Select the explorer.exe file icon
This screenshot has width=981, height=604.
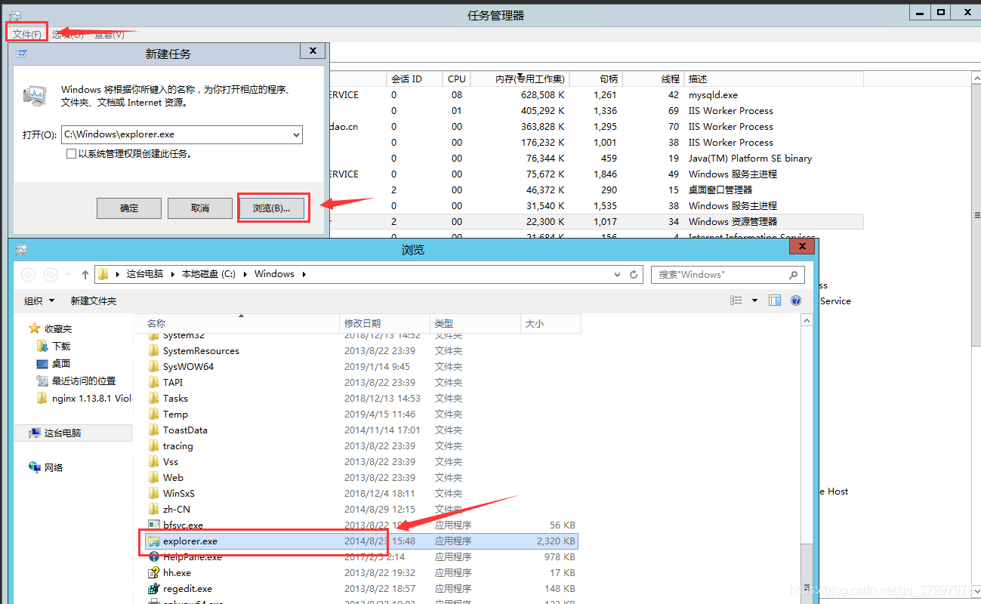tap(154, 541)
